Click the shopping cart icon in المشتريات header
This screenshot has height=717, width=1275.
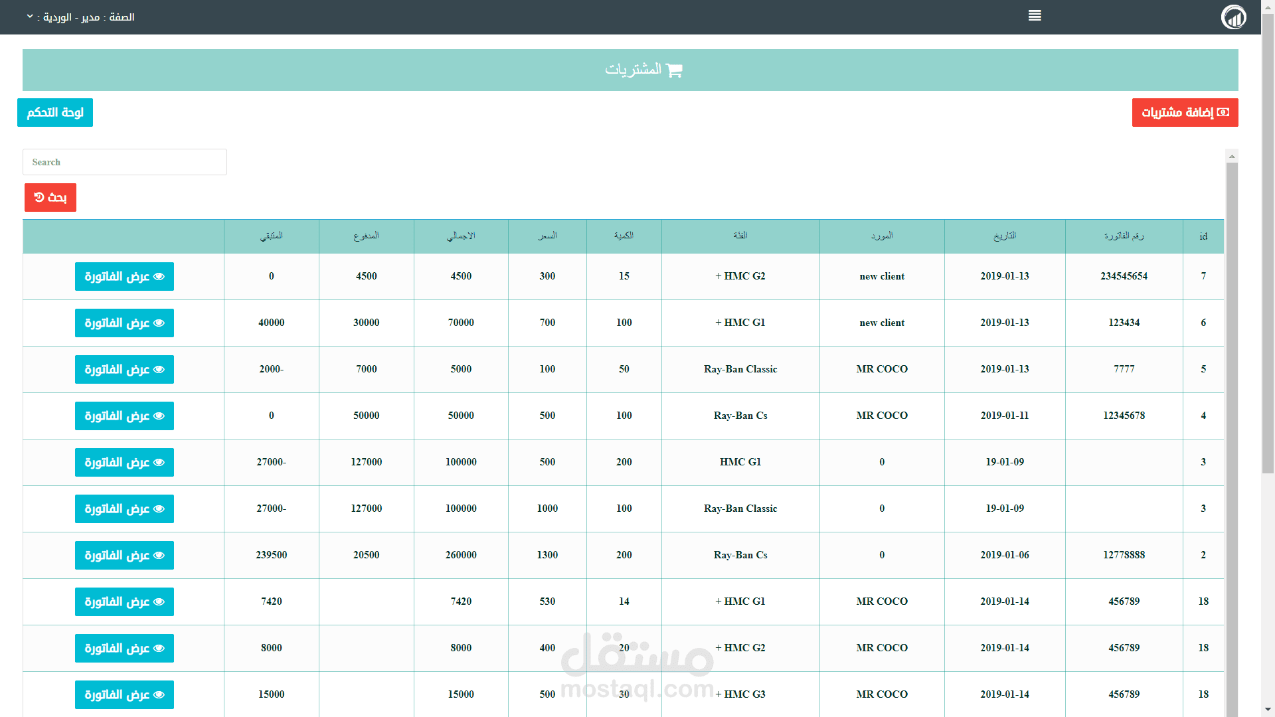click(x=674, y=70)
